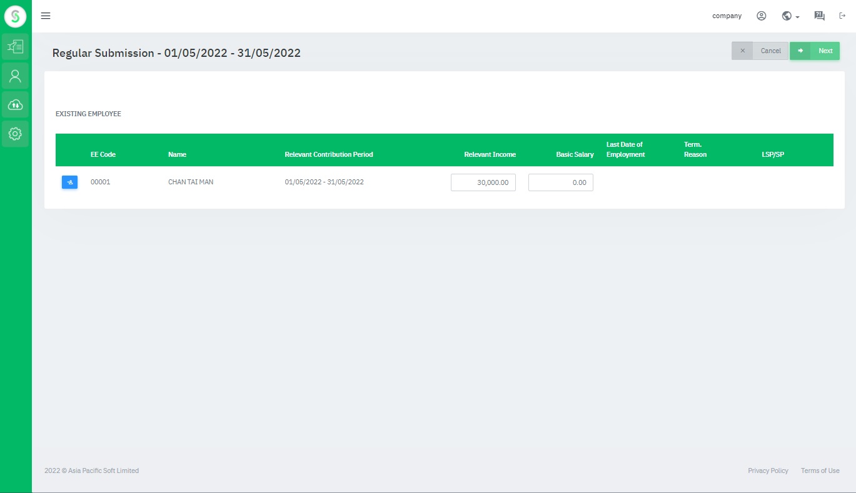856x493 pixels.
Task: Click the company name label
Action: (727, 16)
